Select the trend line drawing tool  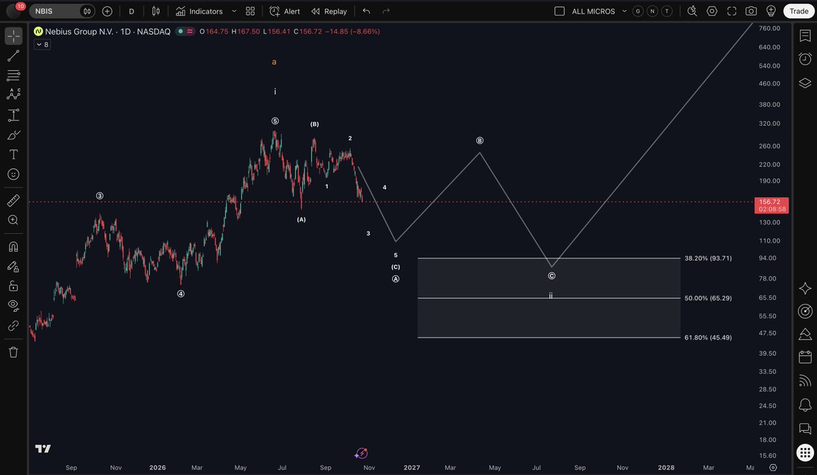coord(13,56)
